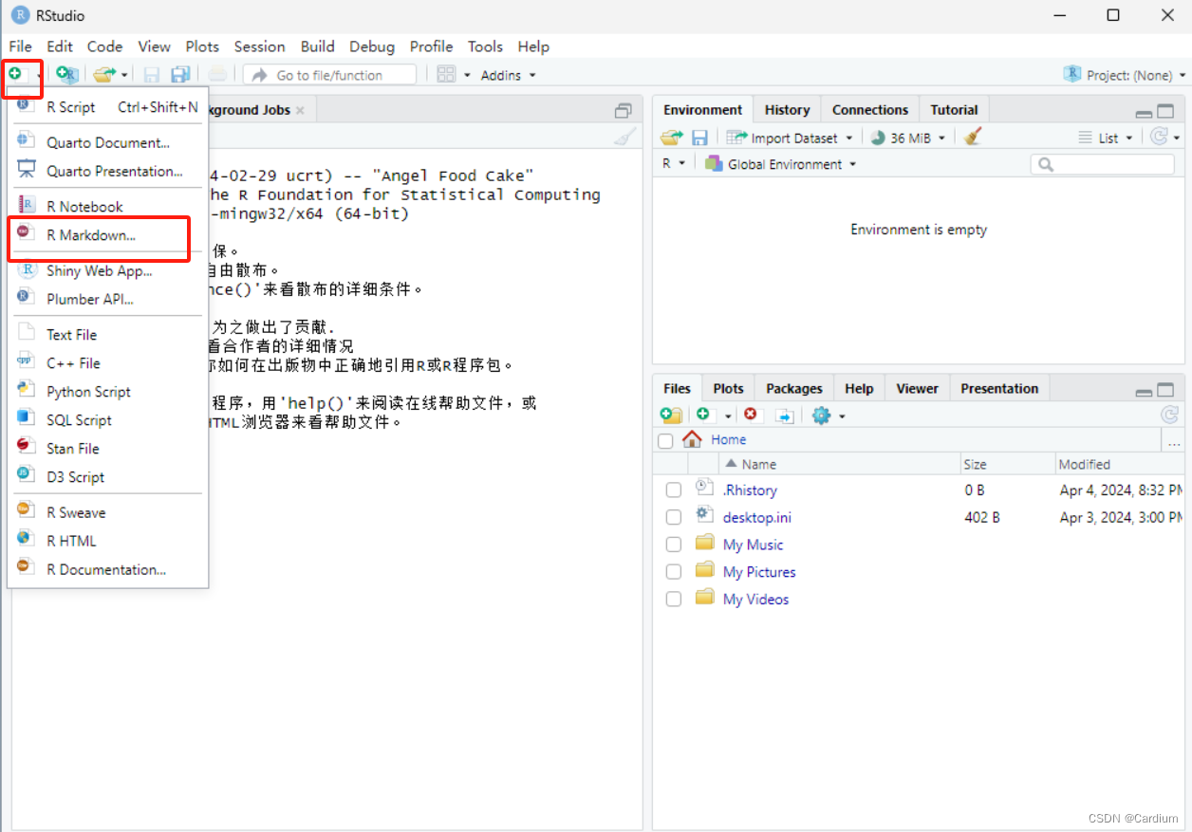The width and height of the screenshot is (1192, 832).
Task: Click the Delete files red X icon
Action: [x=751, y=415]
